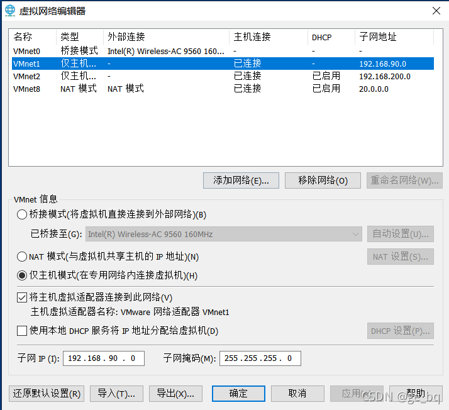Select 仅主机模式 radio button
The height and width of the screenshot is (410, 449).
click(x=22, y=275)
